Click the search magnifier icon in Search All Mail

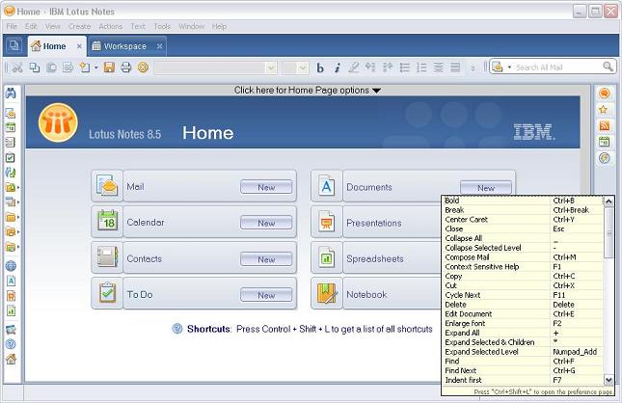tap(608, 67)
